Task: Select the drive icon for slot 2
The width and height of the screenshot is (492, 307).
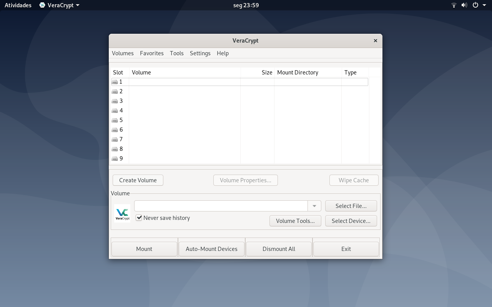Action: pyautogui.click(x=115, y=91)
